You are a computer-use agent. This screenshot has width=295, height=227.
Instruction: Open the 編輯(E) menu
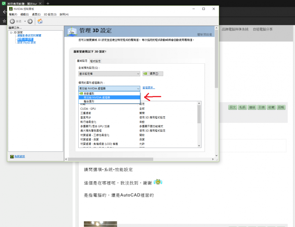point(25,14)
